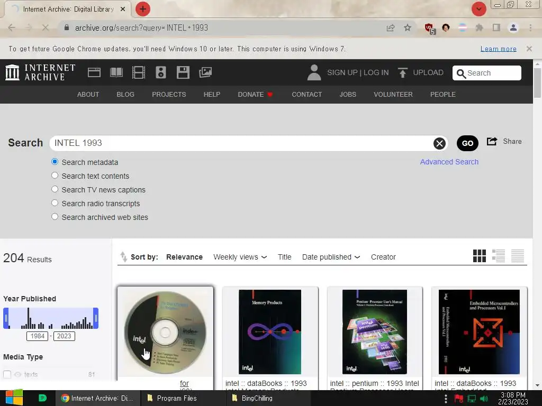
Task: Sort results by Creator
Action: click(x=383, y=257)
